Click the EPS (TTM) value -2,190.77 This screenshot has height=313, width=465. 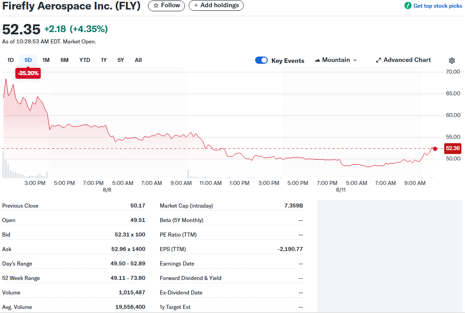tap(290, 249)
